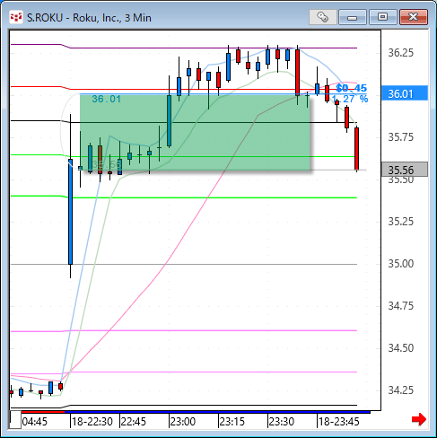Click the 34.50 price axis label
Screen dimensions: 437x438
coord(400,348)
